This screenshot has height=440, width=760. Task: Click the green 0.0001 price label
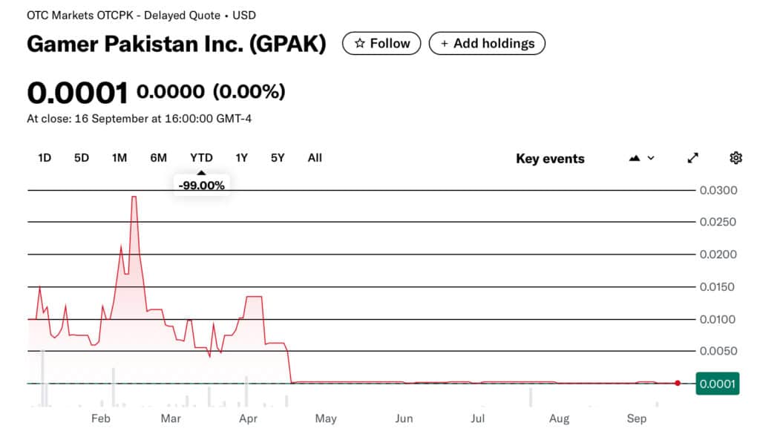tap(717, 383)
